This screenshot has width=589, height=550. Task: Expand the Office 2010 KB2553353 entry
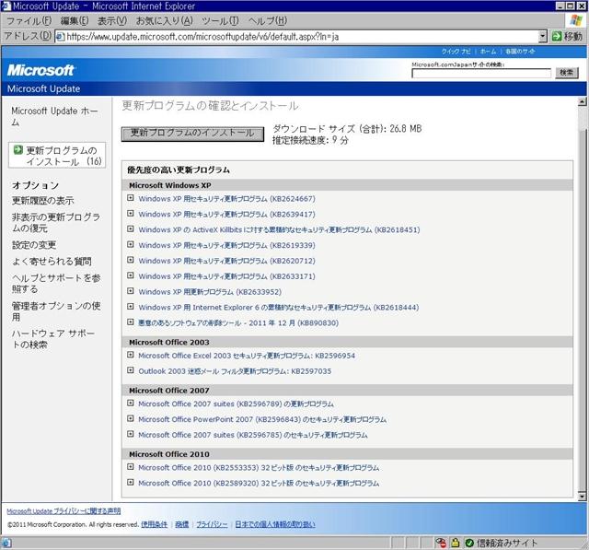(131, 467)
